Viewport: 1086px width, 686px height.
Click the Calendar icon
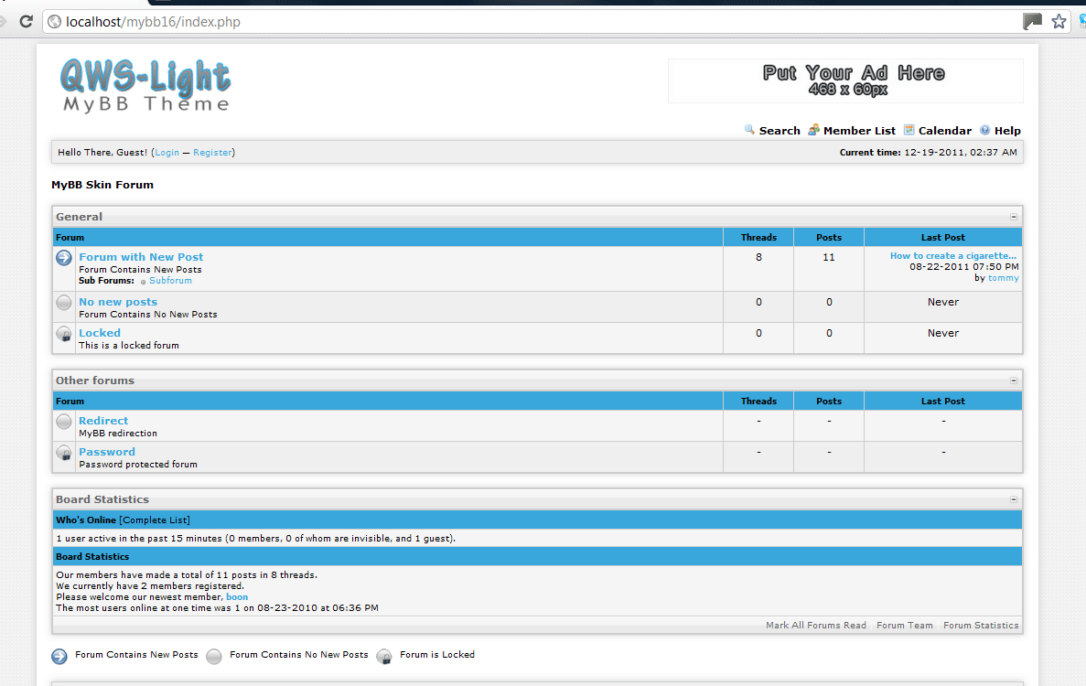coord(909,130)
